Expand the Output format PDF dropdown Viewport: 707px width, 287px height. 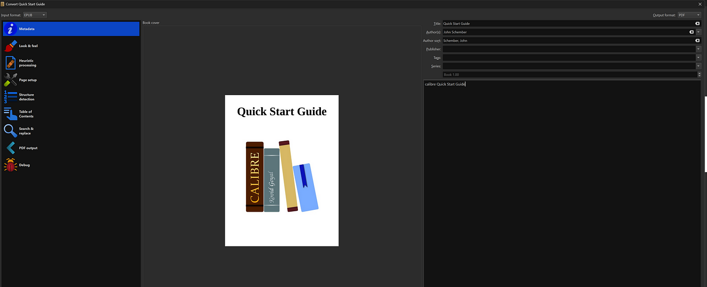[x=690, y=15]
